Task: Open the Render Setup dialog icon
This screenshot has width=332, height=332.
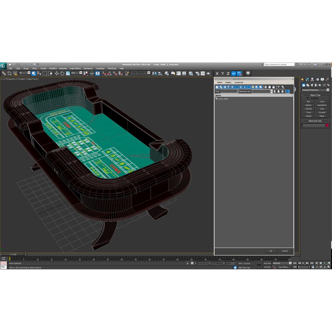Action: click(197, 73)
